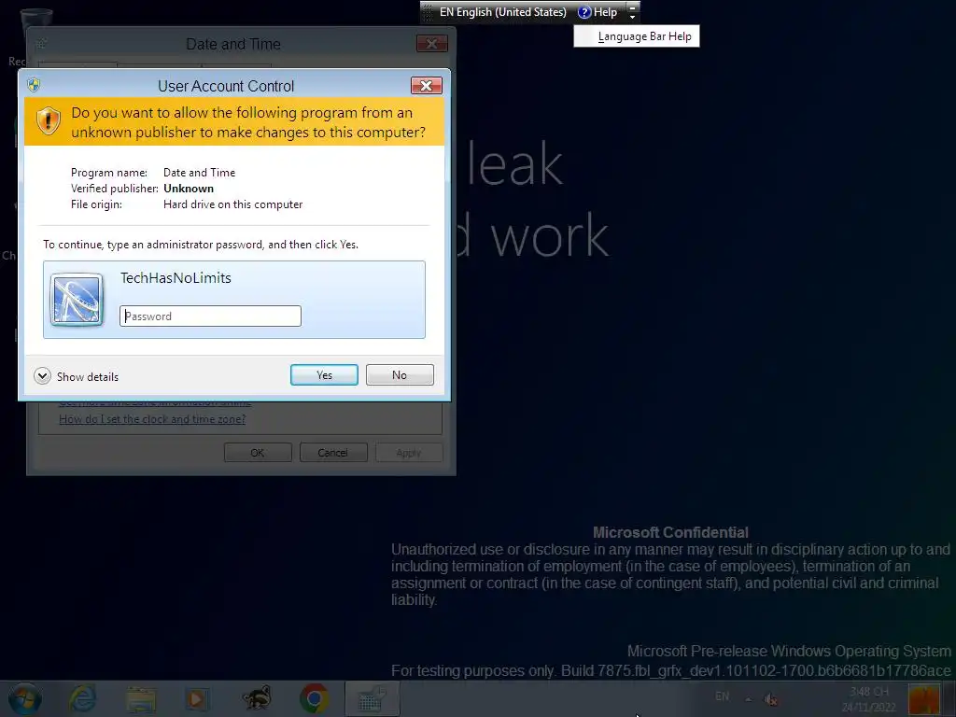Click Cancel in Date and Time window
The width and height of the screenshot is (956, 717).
coord(332,453)
